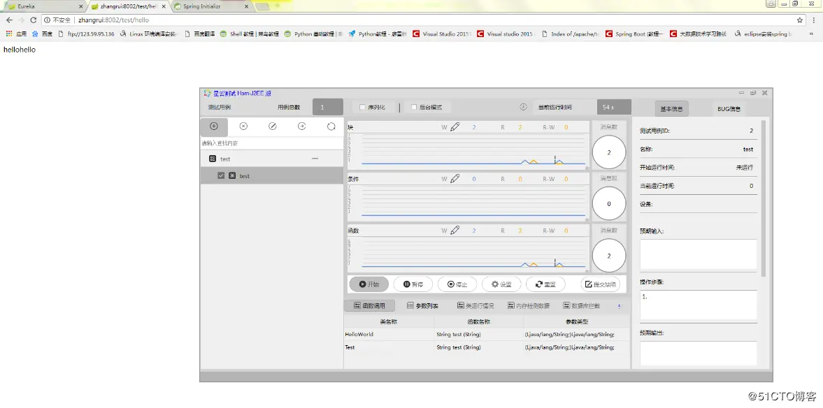Screen dimensions: 823x408
Task: Click the 条件 chart message count circle showing 0
Action: pyautogui.click(x=609, y=203)
